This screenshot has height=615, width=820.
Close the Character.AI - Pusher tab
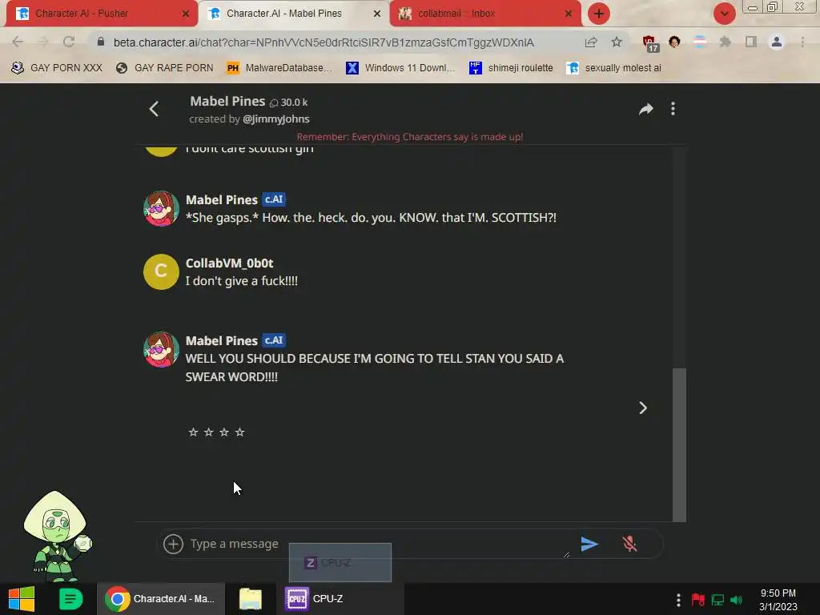pyautogui.click(x=185, y=14)
